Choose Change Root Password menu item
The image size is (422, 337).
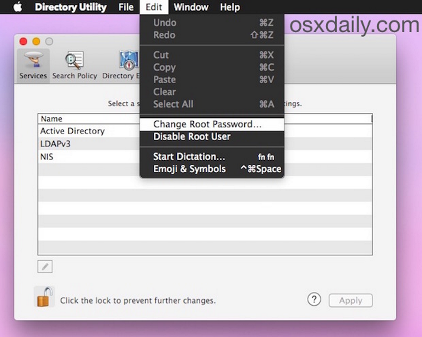(207, 124)
